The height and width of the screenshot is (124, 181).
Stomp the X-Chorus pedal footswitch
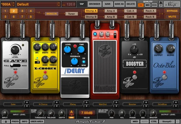45,77
